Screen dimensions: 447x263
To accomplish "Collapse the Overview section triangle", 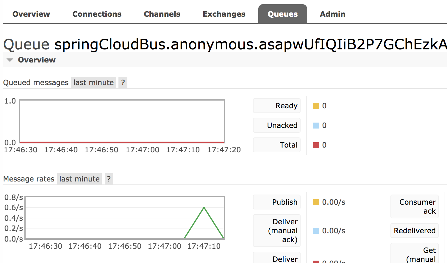I will (x=10, y=60).
